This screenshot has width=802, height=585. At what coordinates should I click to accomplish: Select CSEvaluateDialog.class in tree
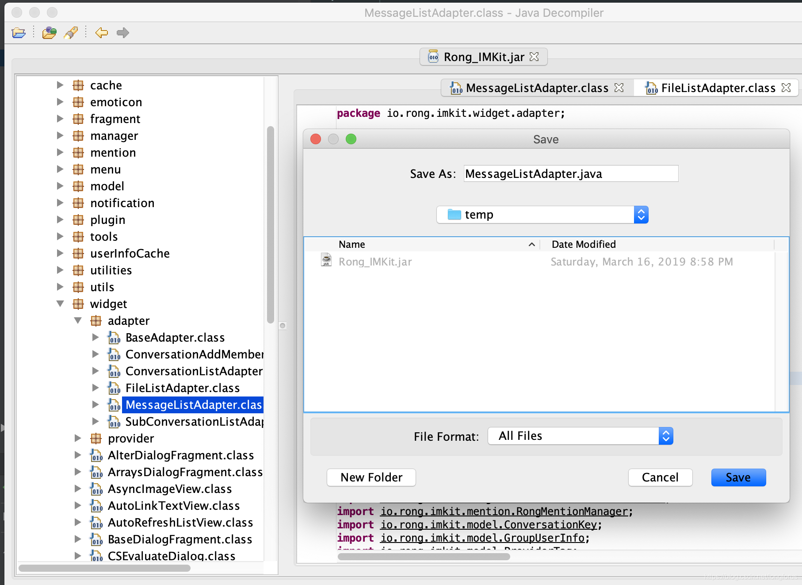pos(172,556)
